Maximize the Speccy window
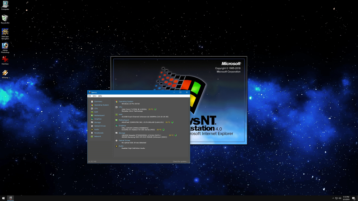 (x=180, y=92)
